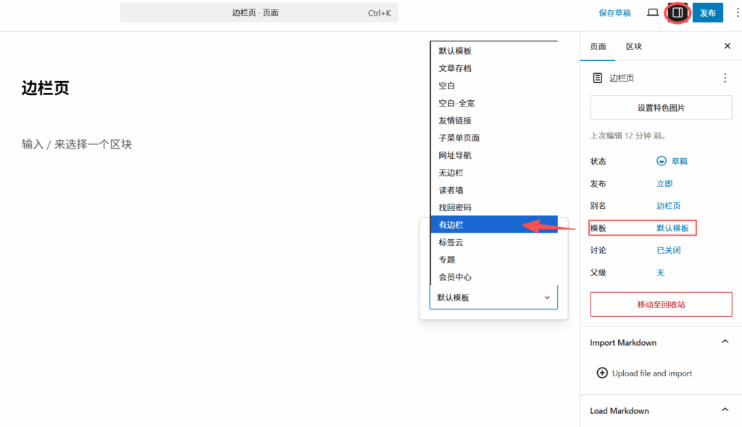The image size is (742, 427).
Task: Click 保存草稿 to save draft
Action: 614,13
